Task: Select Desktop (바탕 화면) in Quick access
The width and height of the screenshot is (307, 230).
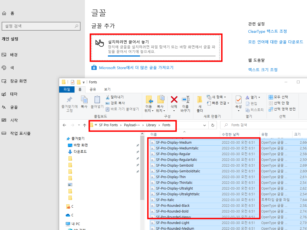Action: (x=81, y=145)
